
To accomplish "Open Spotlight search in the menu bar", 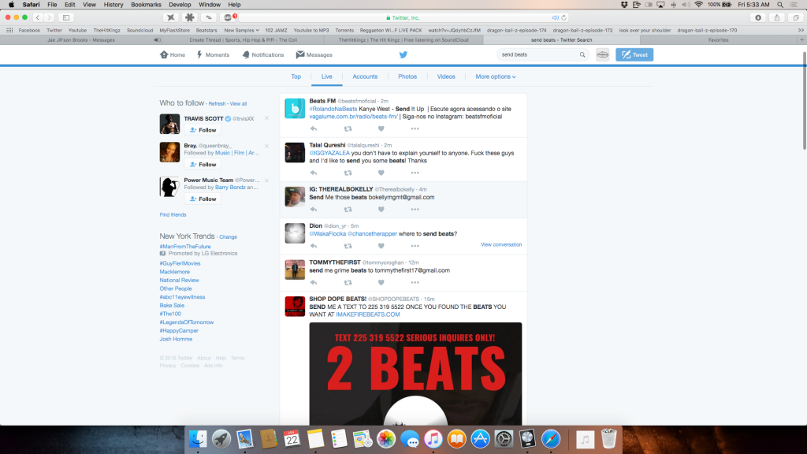I will pyautogui.click(x=780, y=5).
